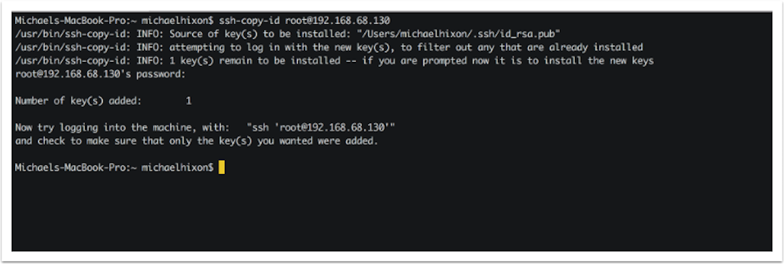Click root@192.168.68.130 in the first command line
The width and height of the screenshot is (784, 264).
(338, 20)
